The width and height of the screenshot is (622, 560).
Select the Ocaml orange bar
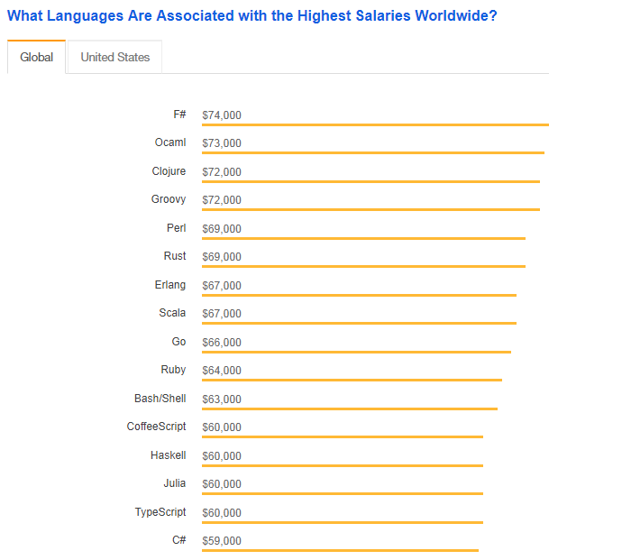pyautogui.click(x=372, y=153)
